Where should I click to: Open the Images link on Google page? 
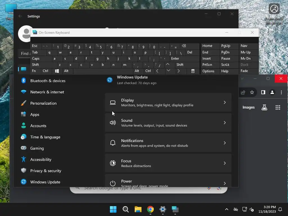coord(249,107)
